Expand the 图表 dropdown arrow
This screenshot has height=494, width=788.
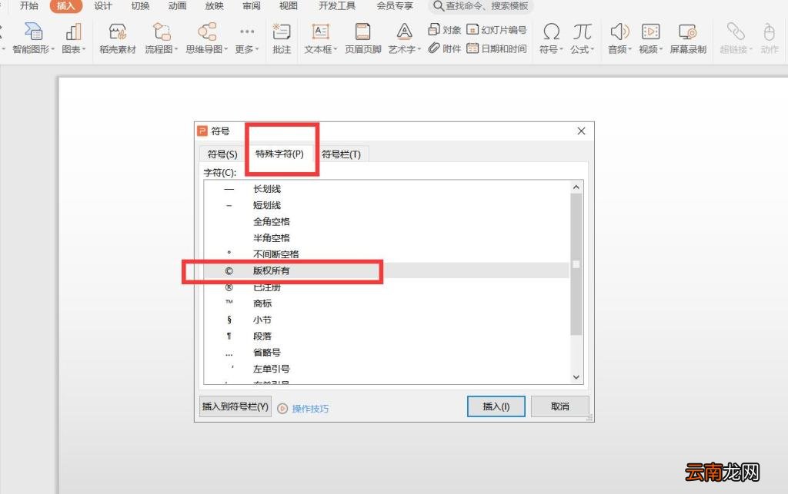(x=84, y=49)
